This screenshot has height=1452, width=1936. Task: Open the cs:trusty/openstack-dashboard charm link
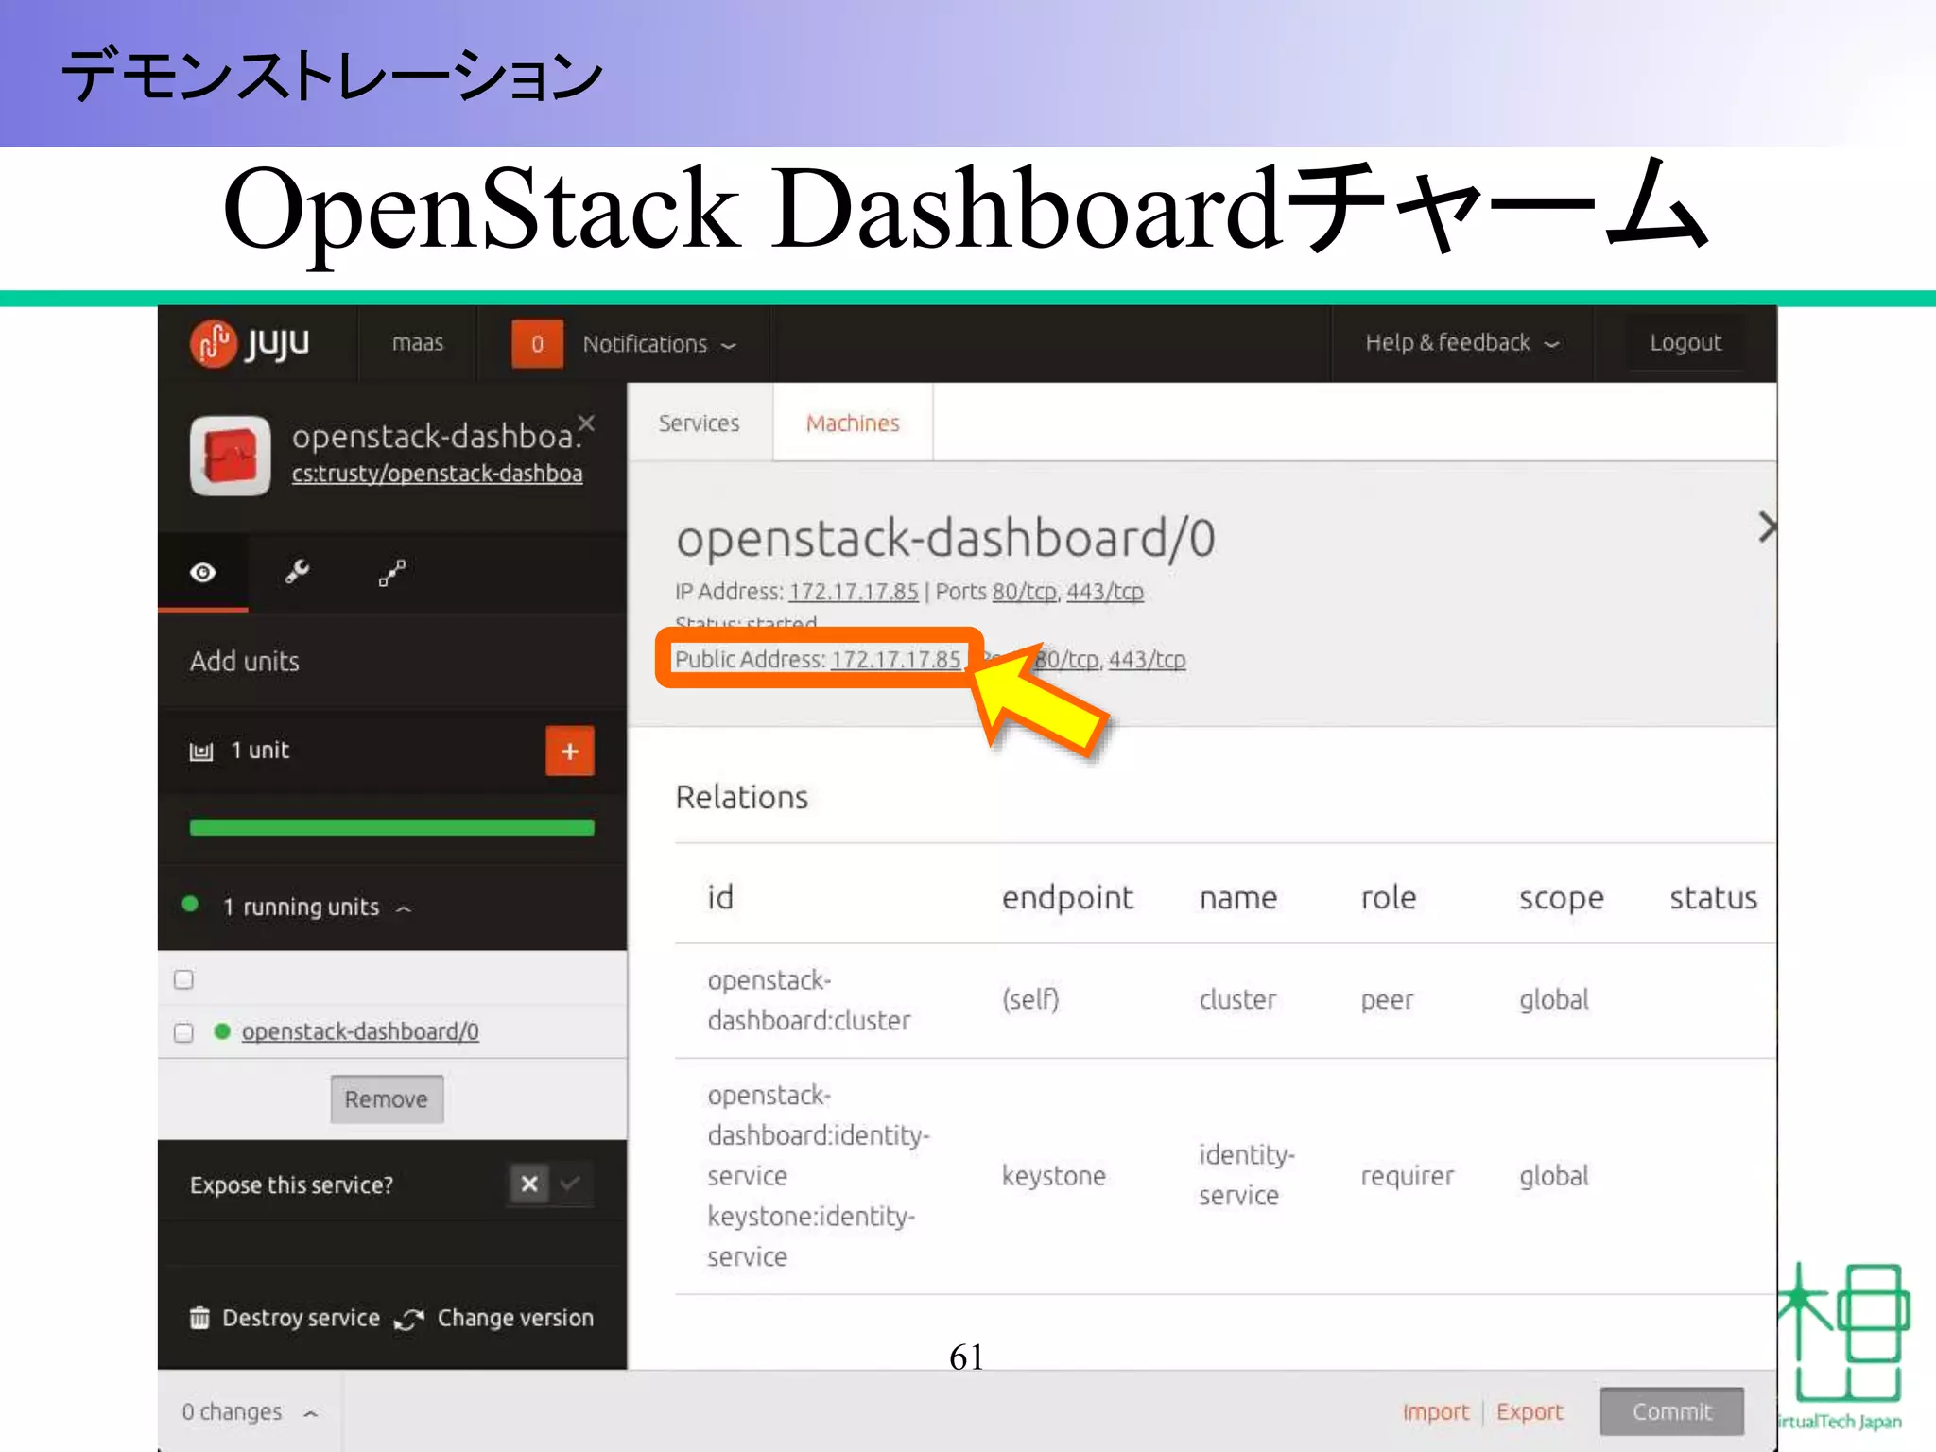point(437,473)
